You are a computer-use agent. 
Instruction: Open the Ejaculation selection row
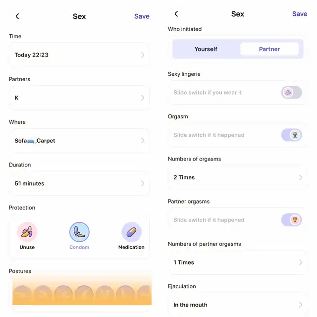point(238,305)
